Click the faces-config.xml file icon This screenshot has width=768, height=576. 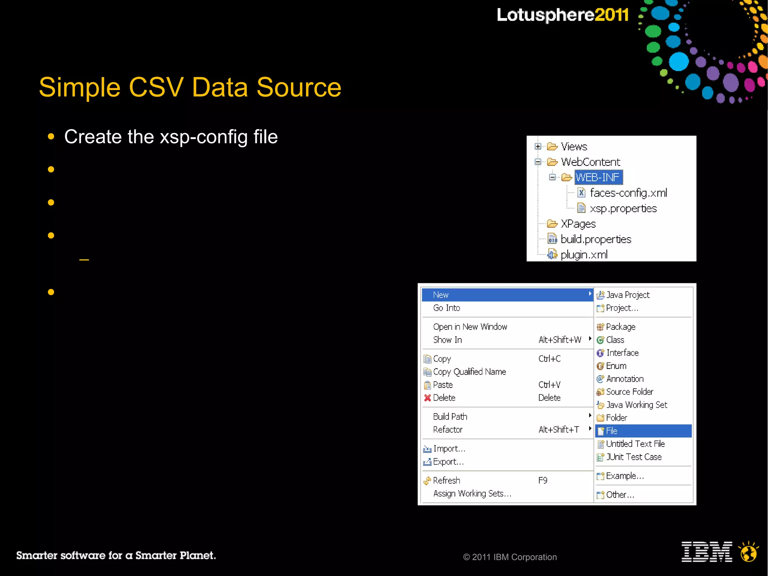pyautogui.click(x=581, y=193)
